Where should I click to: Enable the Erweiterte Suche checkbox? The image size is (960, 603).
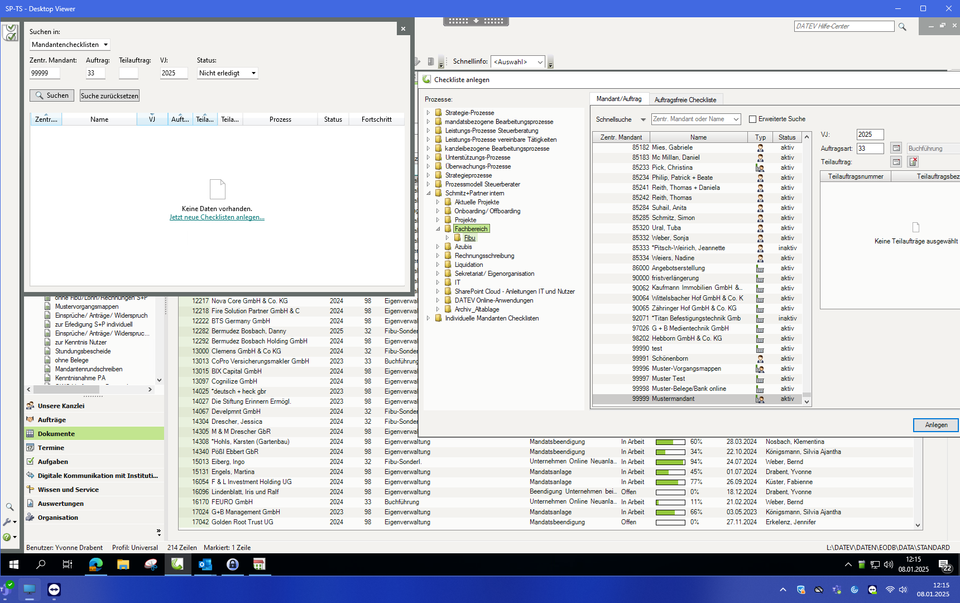[752, 119]
